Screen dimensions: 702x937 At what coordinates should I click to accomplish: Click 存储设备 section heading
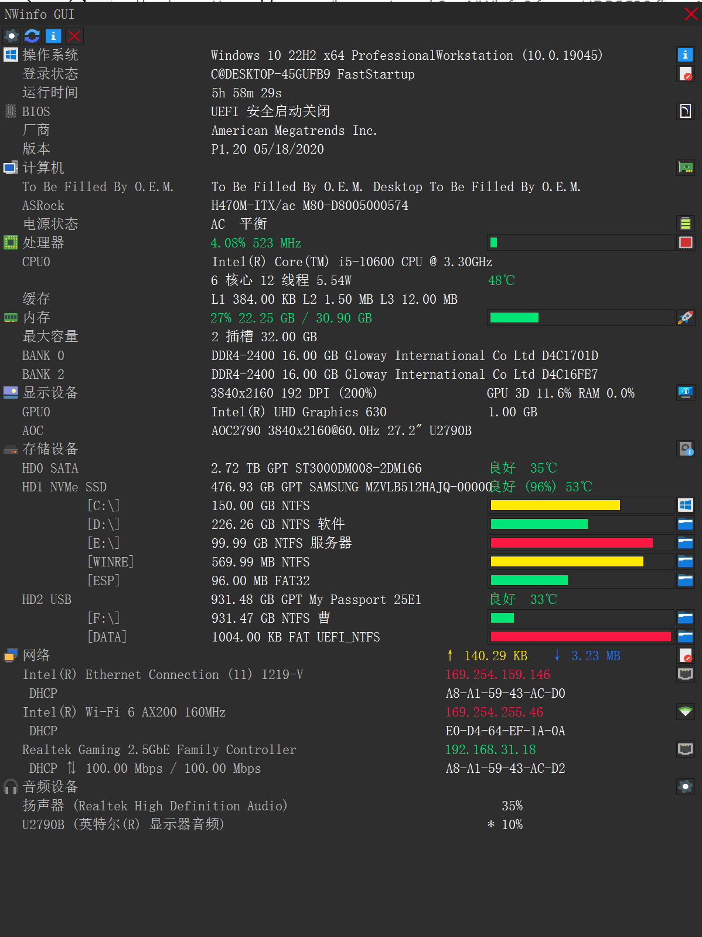coord(50,449)
